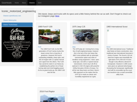Click the Gathering of the Gear-Heads poster

click(17, 45)
